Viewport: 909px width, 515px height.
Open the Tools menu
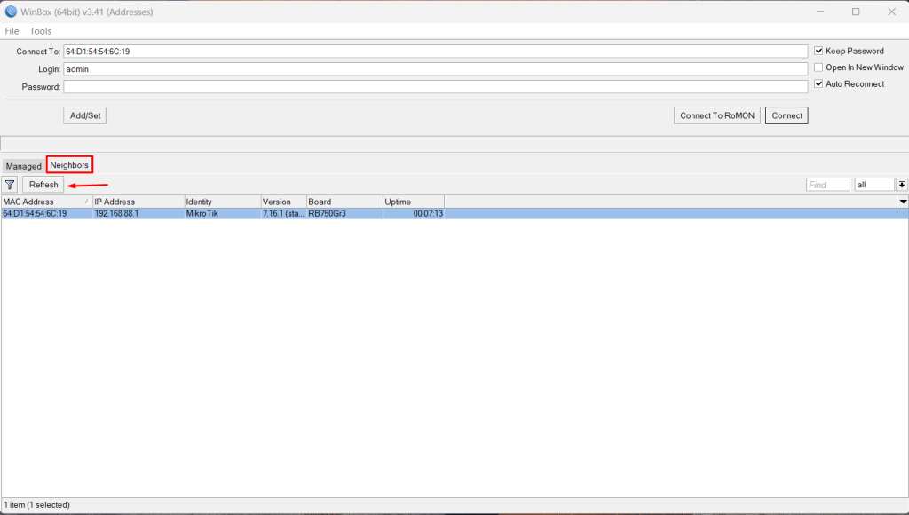click(41, 31)
